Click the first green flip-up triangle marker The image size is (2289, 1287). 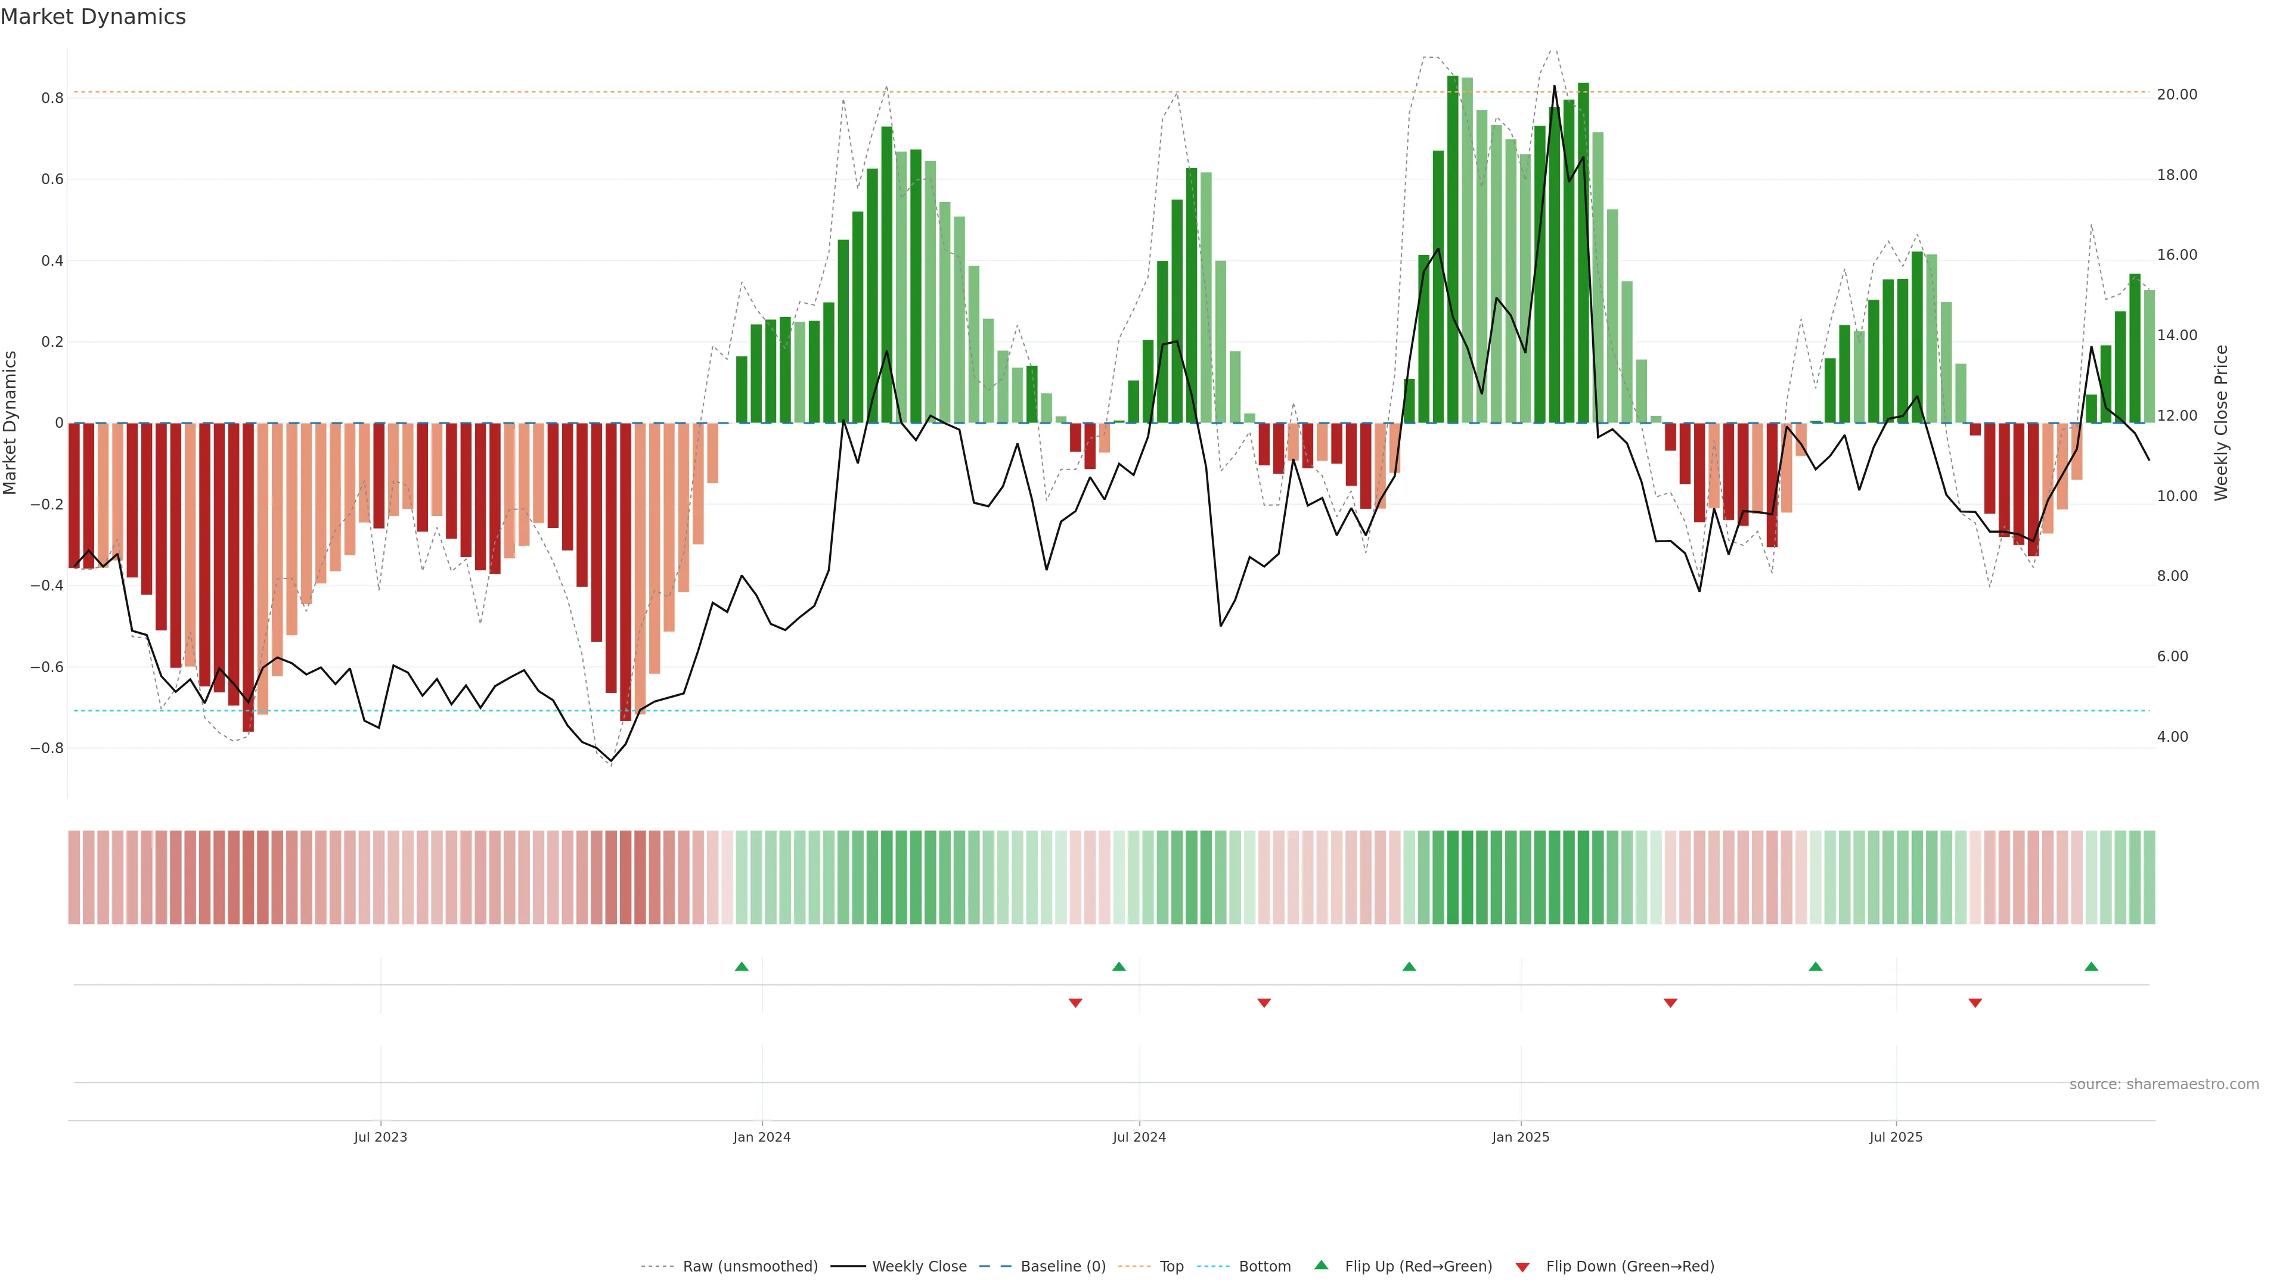click(742, 966)
